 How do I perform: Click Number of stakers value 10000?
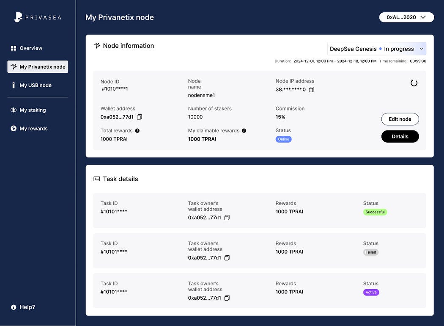click(195, 117)
